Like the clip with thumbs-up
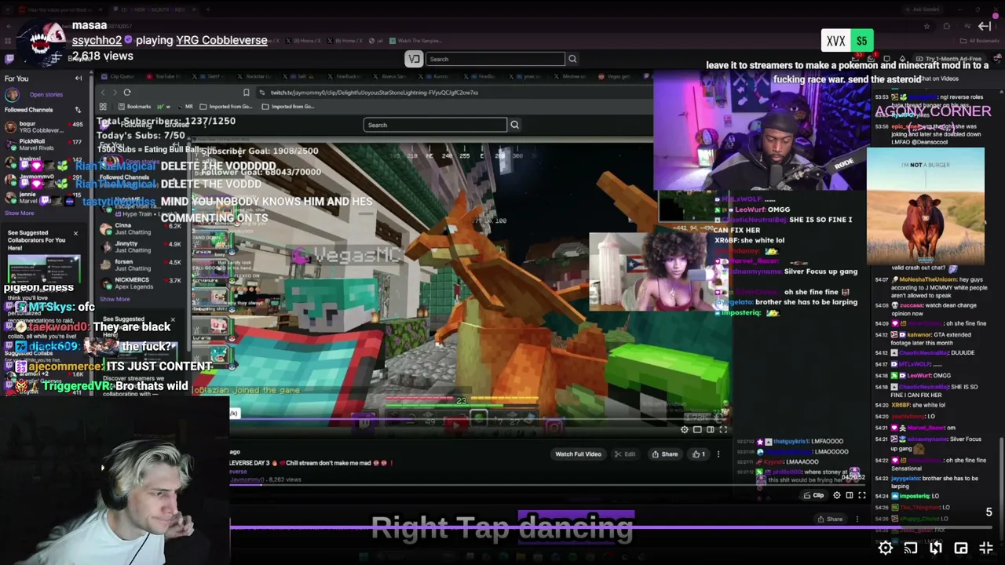Viewport: 1005px width, 565px height. pos(698,454)
